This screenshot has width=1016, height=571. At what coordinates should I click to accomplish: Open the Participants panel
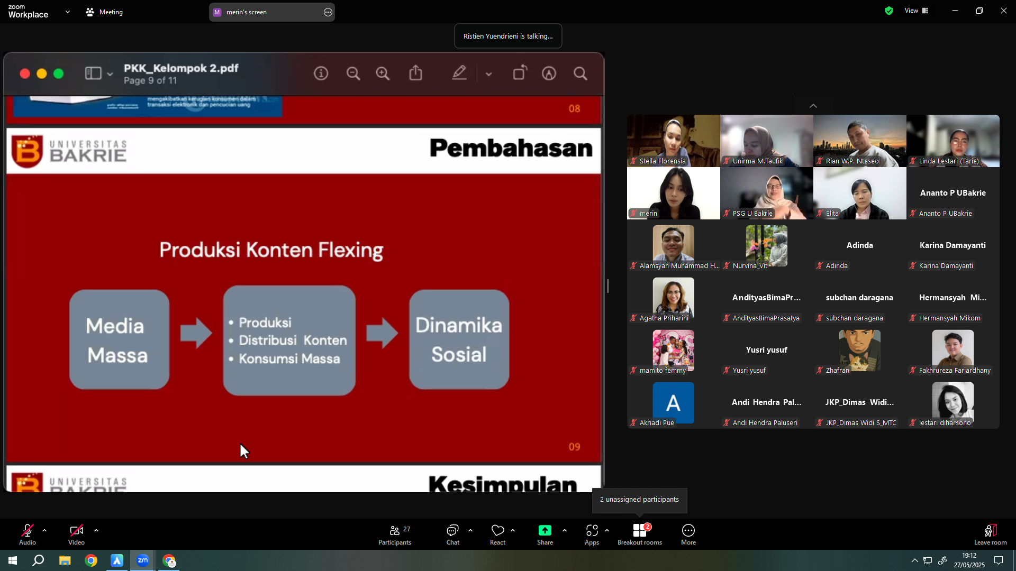point(395,535)
